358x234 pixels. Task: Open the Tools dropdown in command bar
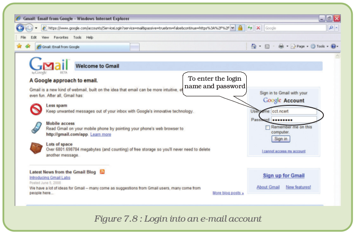point(319,46)
